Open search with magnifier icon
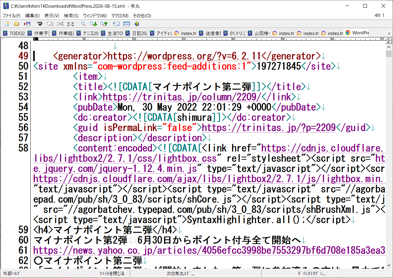 click(x=83, y=24)
